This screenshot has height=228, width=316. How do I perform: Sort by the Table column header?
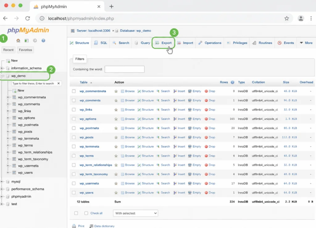coord(83,82)
